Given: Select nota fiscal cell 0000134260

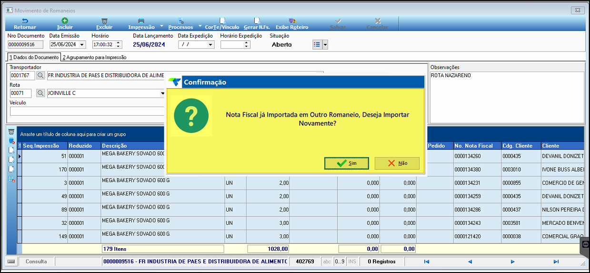Looking at the screenshot, I should [x=476, y=156].
